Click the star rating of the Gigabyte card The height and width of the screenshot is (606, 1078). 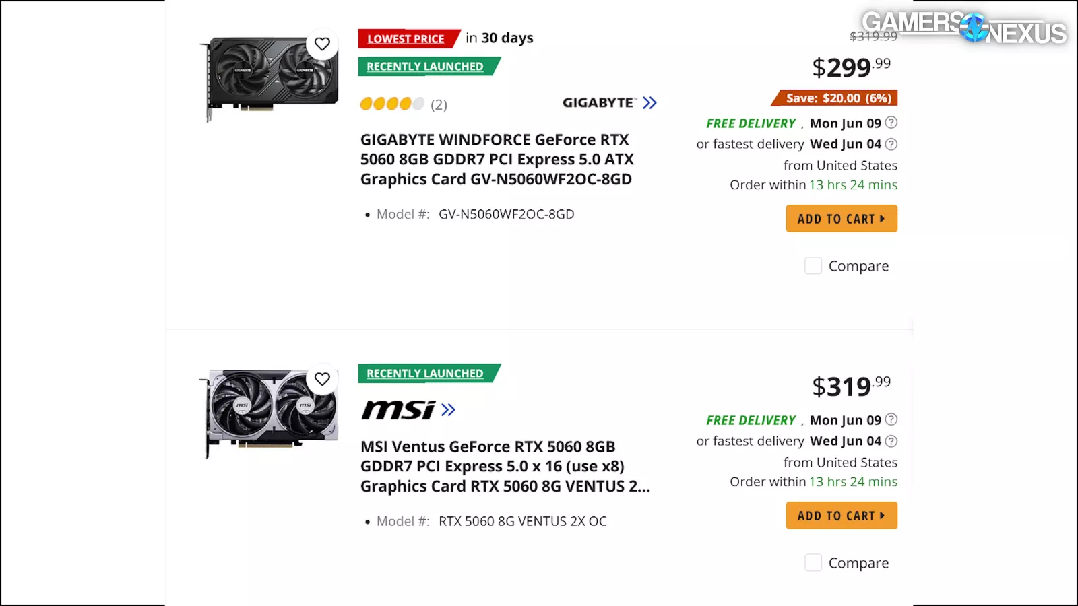tap(391, 104)
